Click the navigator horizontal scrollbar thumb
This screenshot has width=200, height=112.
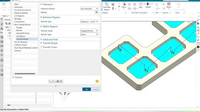pos(9,105)
